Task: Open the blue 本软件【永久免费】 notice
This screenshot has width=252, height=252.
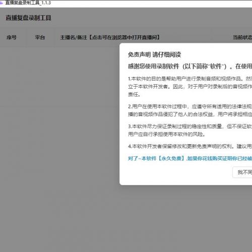Action: pyautogui.click(x=190, y=158)
